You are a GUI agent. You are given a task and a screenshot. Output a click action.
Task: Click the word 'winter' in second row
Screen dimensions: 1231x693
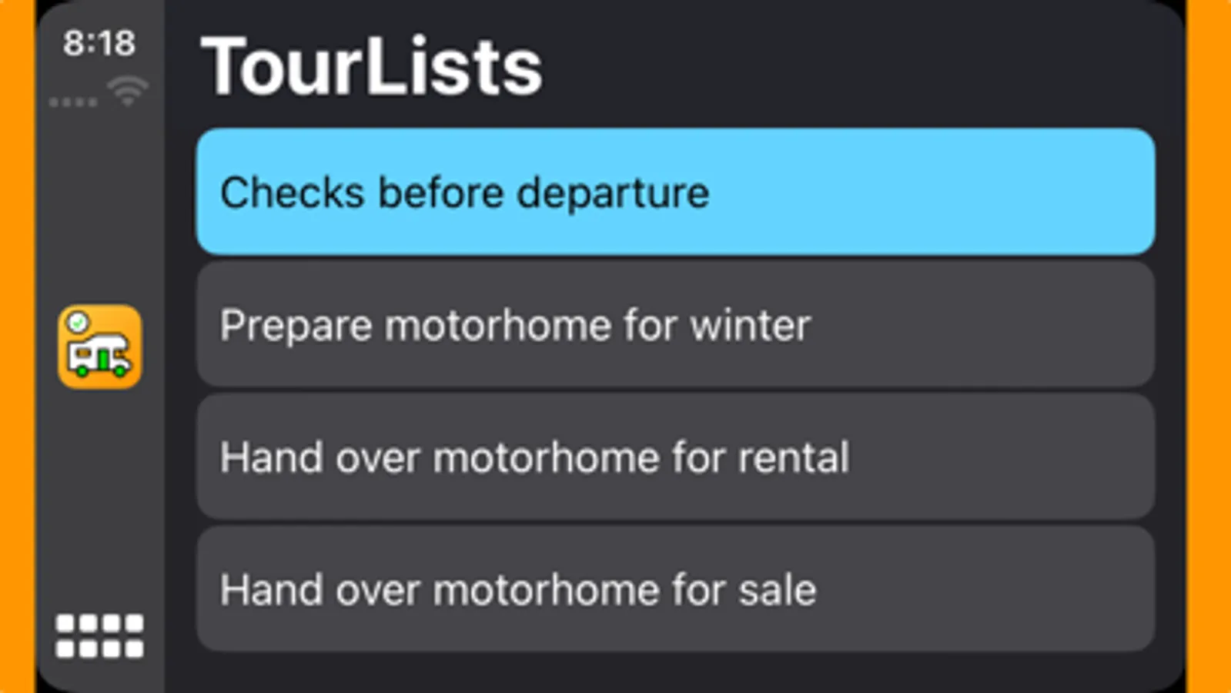pyautogui.click(x=750, y=325)
